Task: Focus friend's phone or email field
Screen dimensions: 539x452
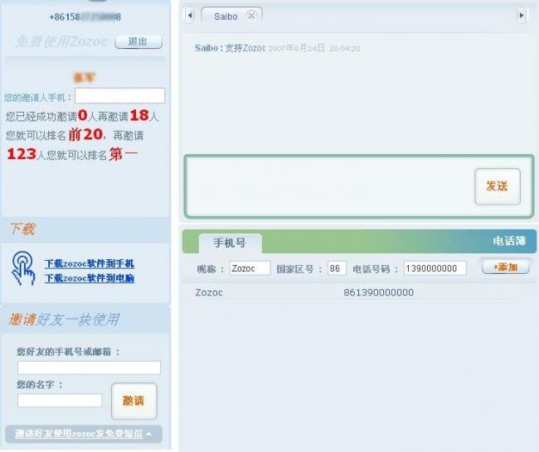Action: click(89, 368)
